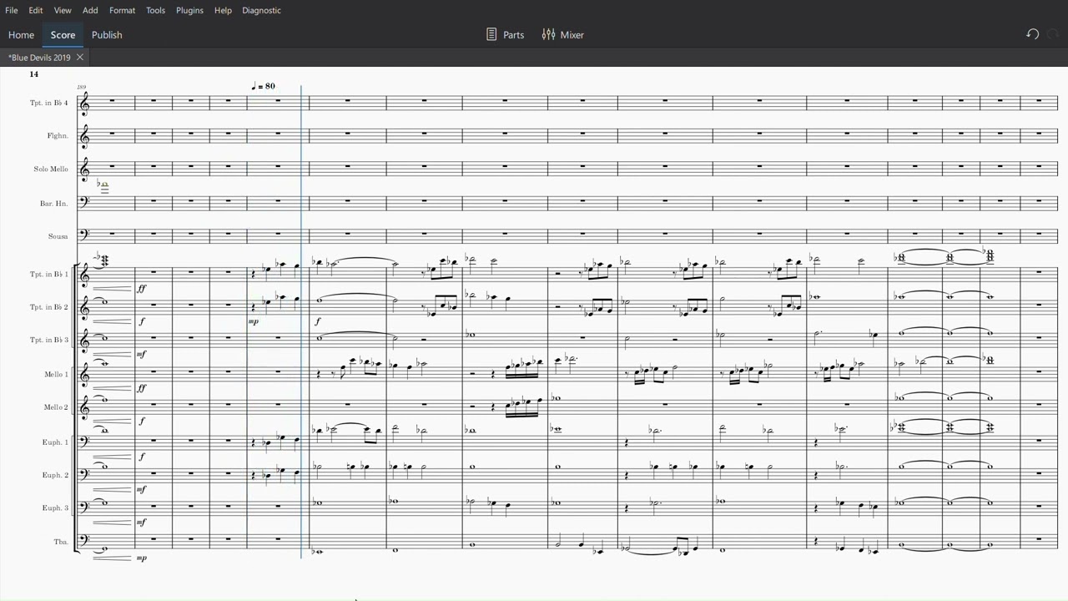
Task: Select the Euph. 1 staff label
Action: click(x=55, y=442)
